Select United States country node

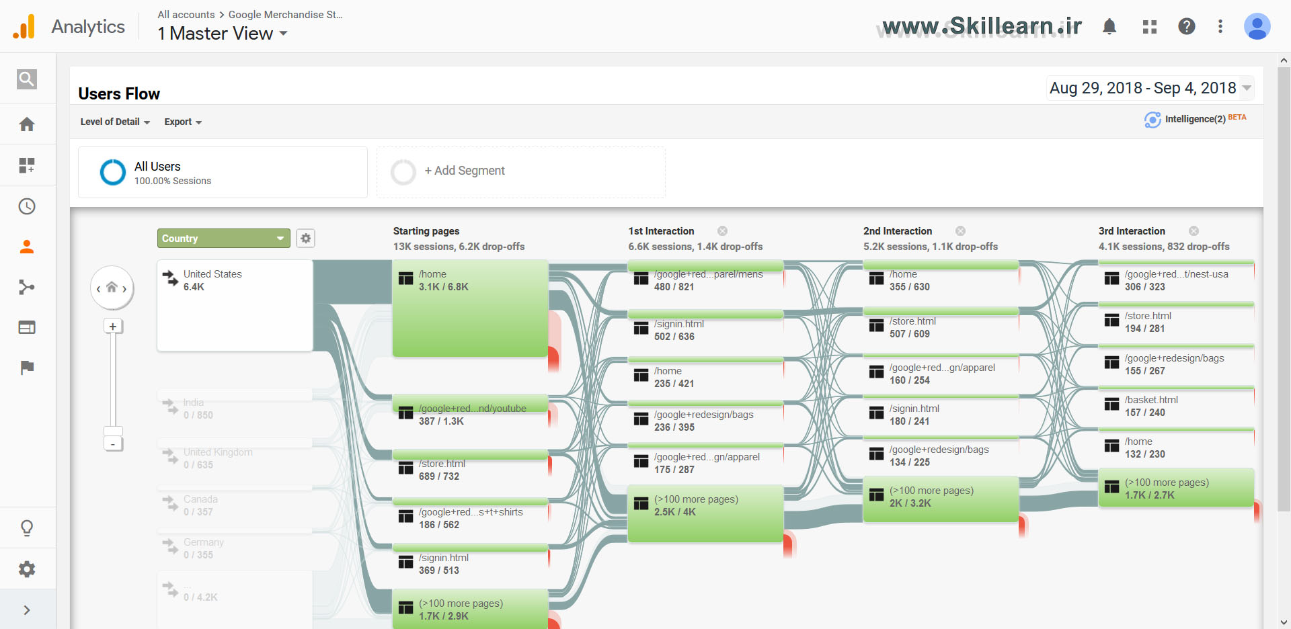pos(235,305)
